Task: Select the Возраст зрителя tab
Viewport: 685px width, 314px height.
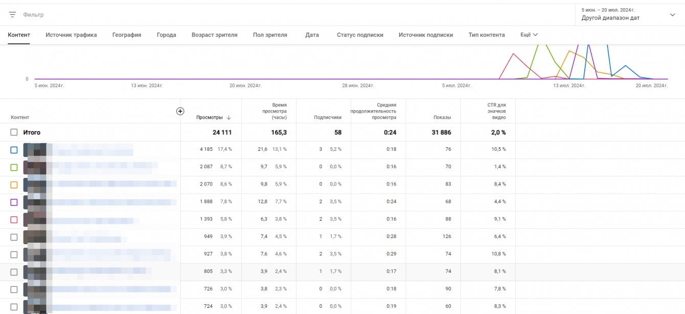Action: tap(214, 35)
